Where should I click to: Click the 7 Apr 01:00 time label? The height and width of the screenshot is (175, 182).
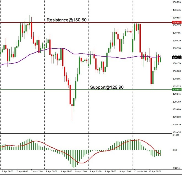click(7, 171)
